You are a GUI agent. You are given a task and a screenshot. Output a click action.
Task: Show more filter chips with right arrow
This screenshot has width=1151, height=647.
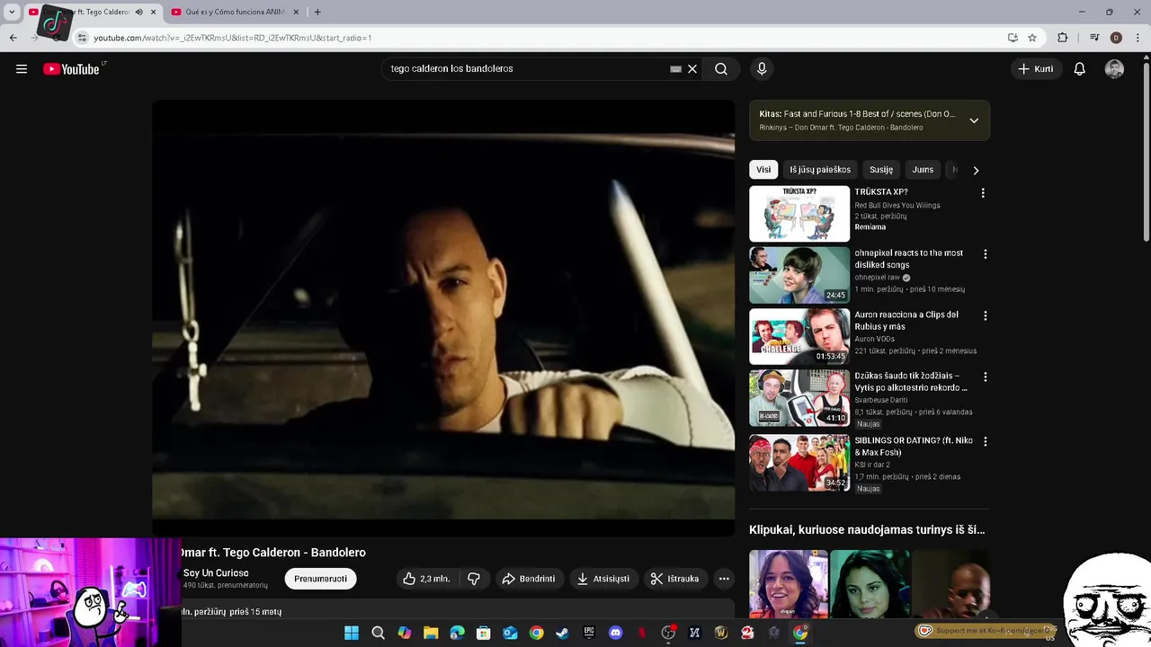976,170
